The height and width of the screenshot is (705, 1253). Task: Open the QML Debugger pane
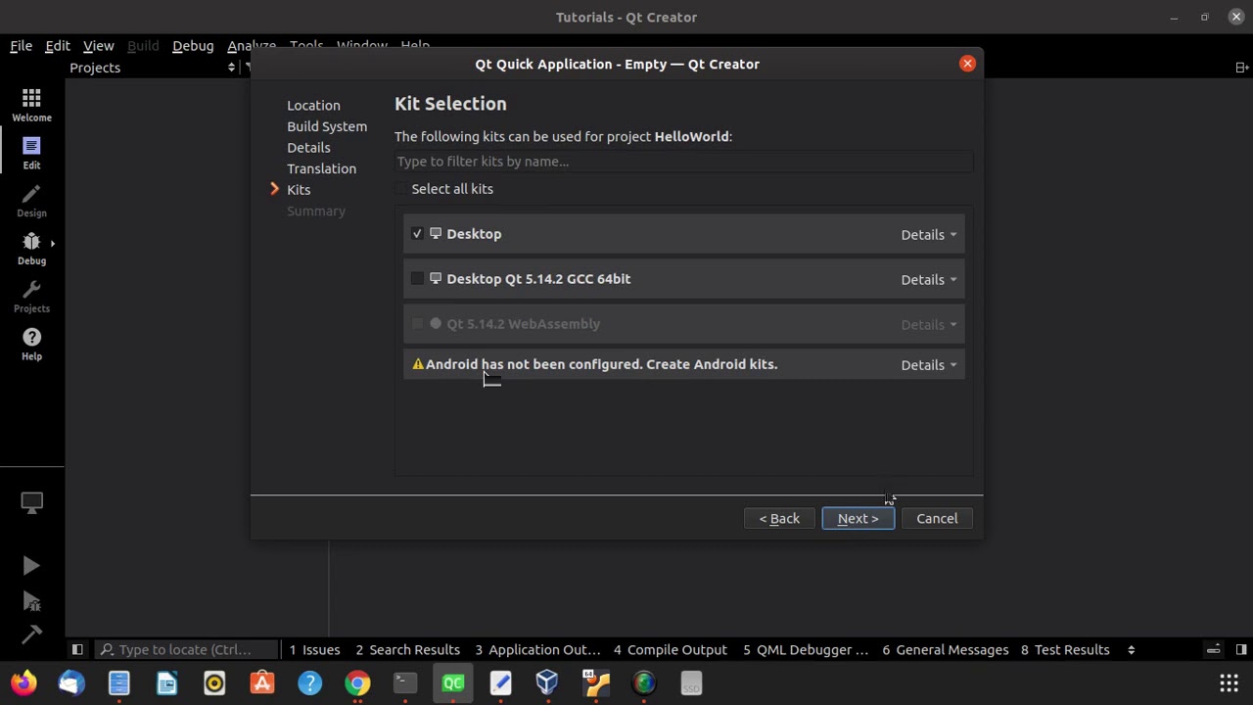coord(806,649)
